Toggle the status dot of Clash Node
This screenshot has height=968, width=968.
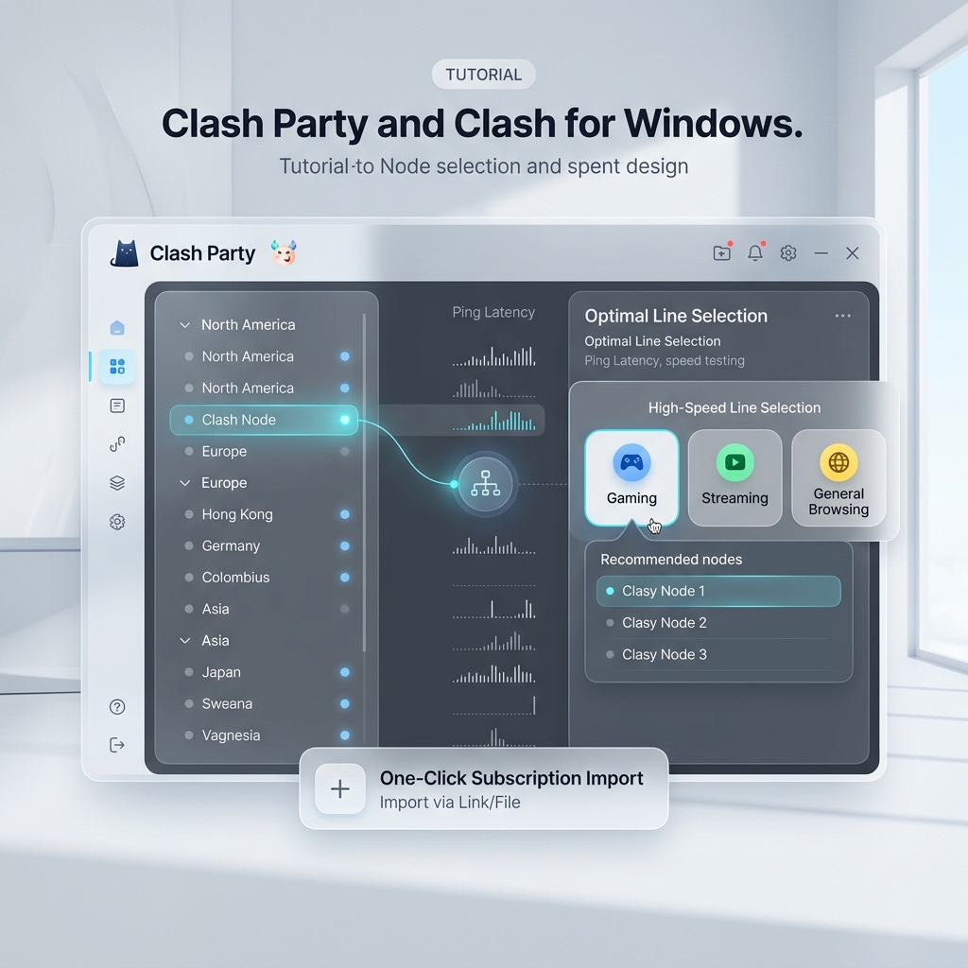[344, 420]
